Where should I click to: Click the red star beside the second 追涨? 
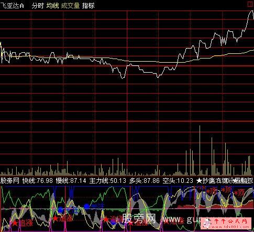[x=56, y=218]
